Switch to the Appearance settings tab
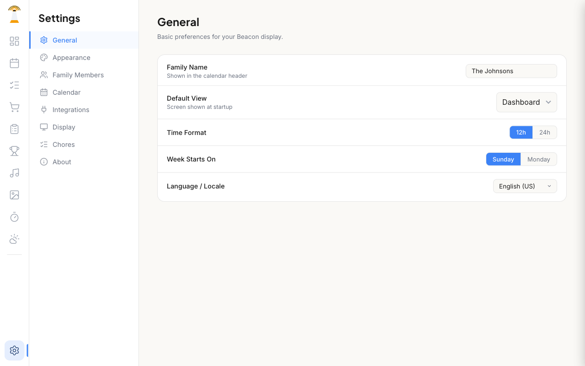Screen dimensions: 585x366 tap(71, 57)
